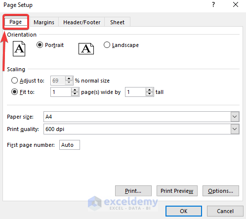Click the help question mark icon
This screenshot has width=246, height=219.
pos(213,4)
